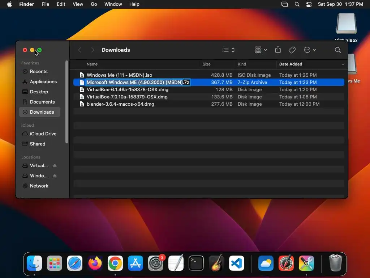The height and width of the screenshot is (278, 370).
Task: Click the sidebar scrollbar
Action: pos(67,102)
